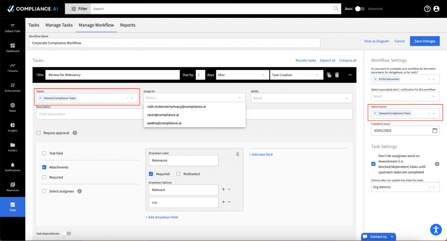Check the Select assignees checkbox

point(44,191)
